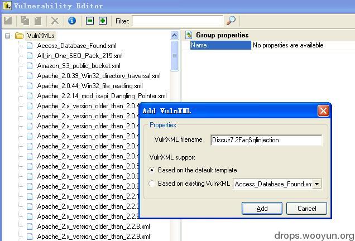
Task: Expand all nodes with green plus icon
Action: click(103, 21)
